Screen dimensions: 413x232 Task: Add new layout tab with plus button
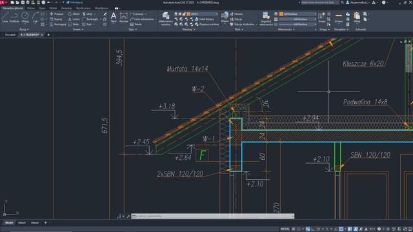pyautogui.click(x=46, y=223)
